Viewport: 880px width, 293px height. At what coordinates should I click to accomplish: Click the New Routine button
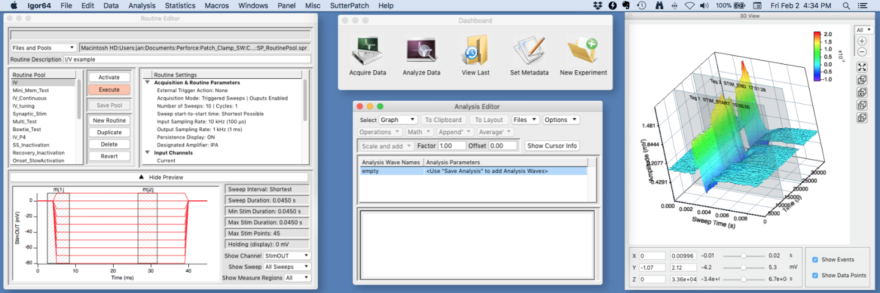[x=109, y=120]
